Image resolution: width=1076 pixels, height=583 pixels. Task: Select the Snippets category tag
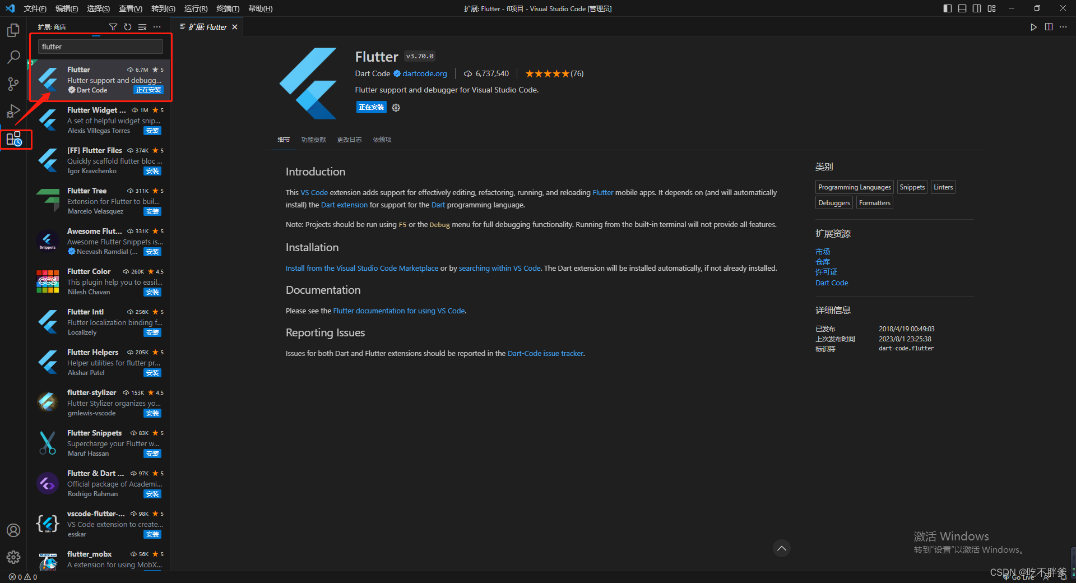pyautogui.click(x=912, y=187)
